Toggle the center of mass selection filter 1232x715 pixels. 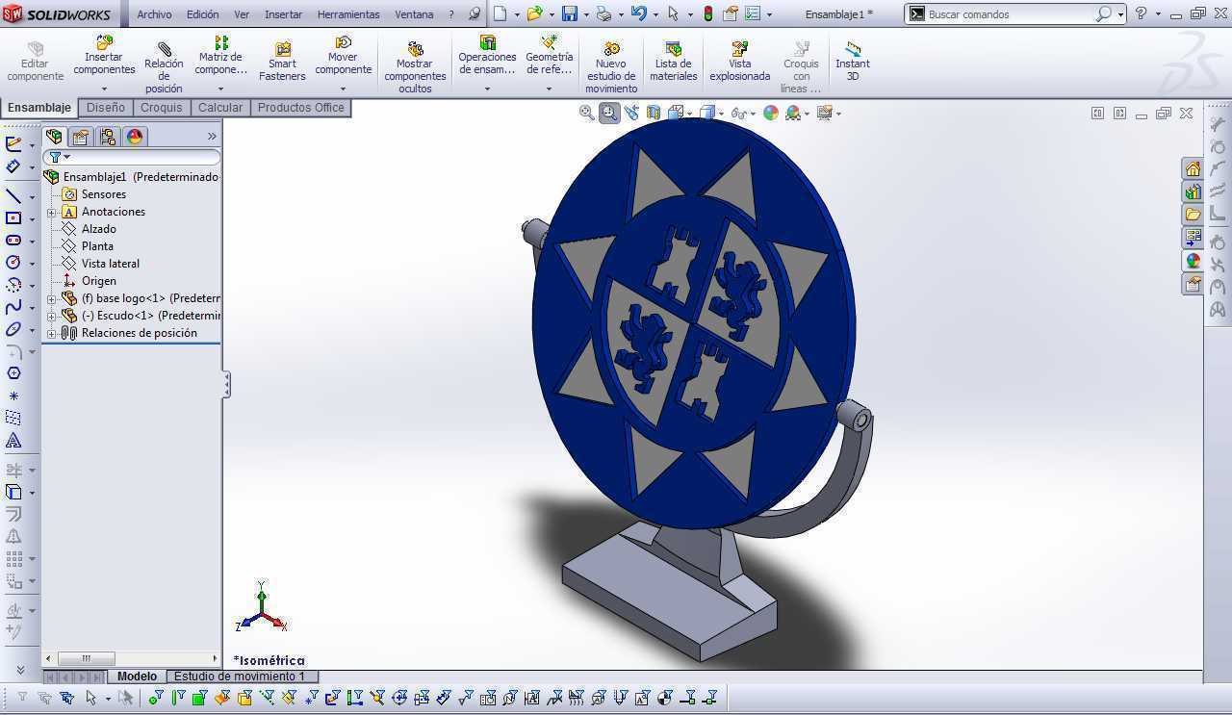pyautogui.click(x=664, y=698)
